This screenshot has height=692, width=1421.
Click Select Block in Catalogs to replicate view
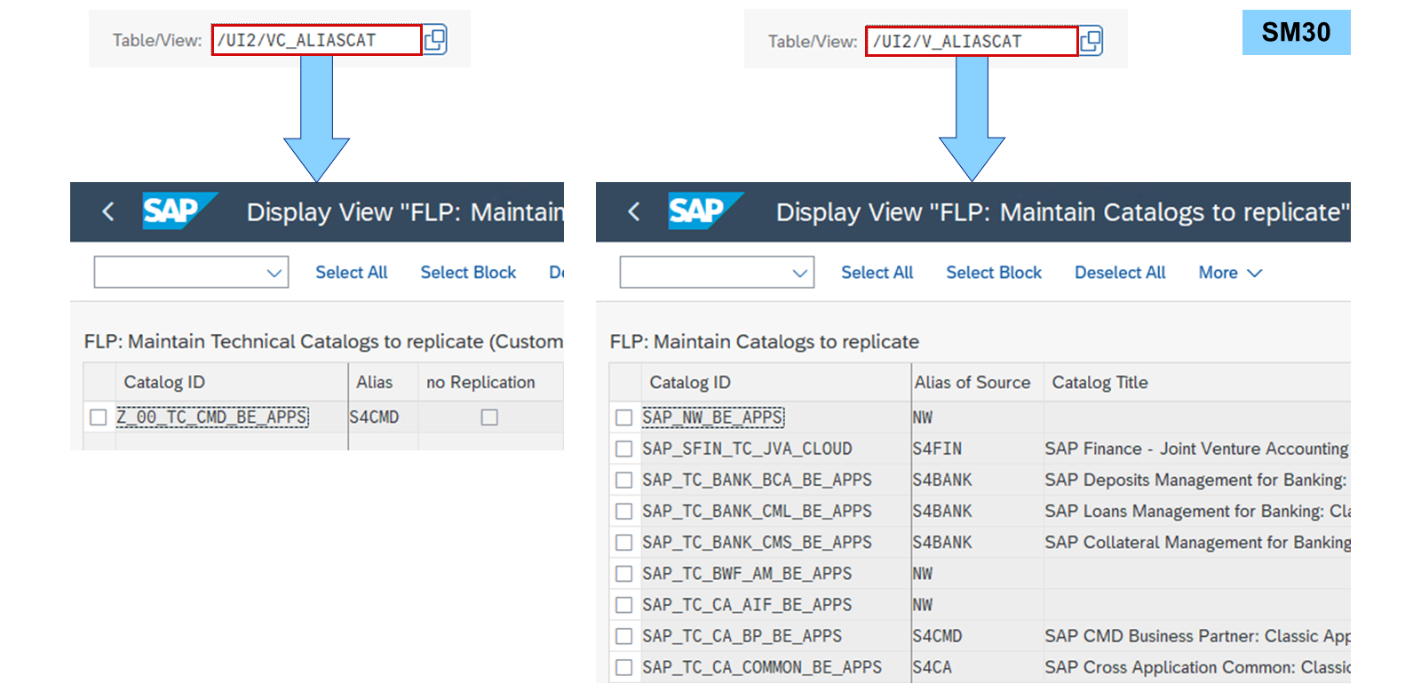tap(994, 273)
